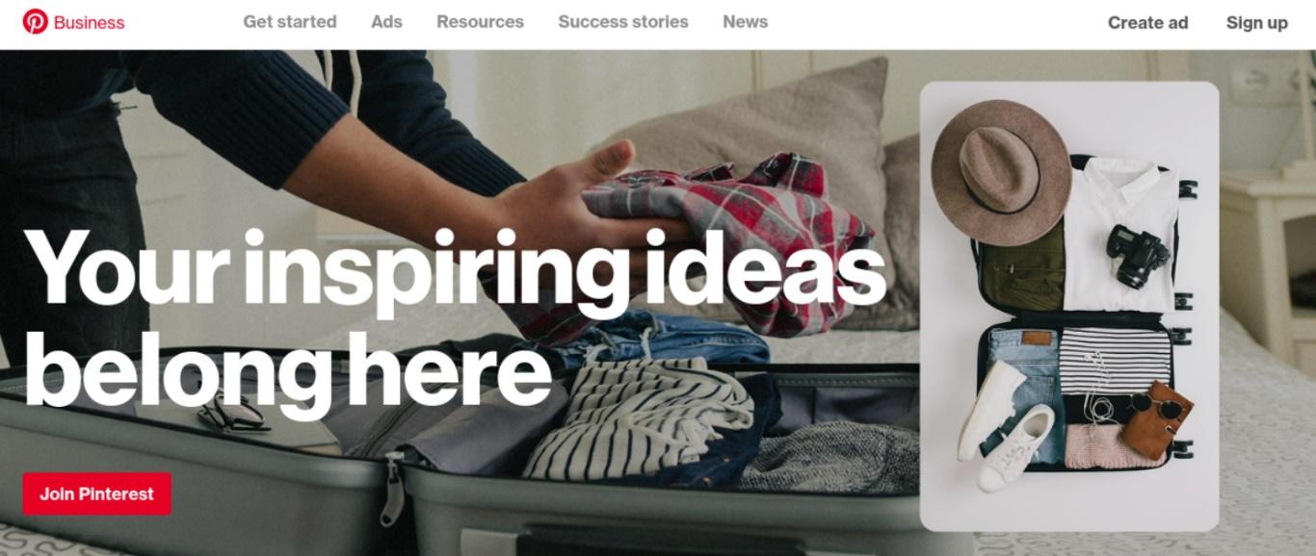Click the eyeglasses lying in the suitcase lid
This screenshot has height=556, width=1316.
(x=231, y=415)
